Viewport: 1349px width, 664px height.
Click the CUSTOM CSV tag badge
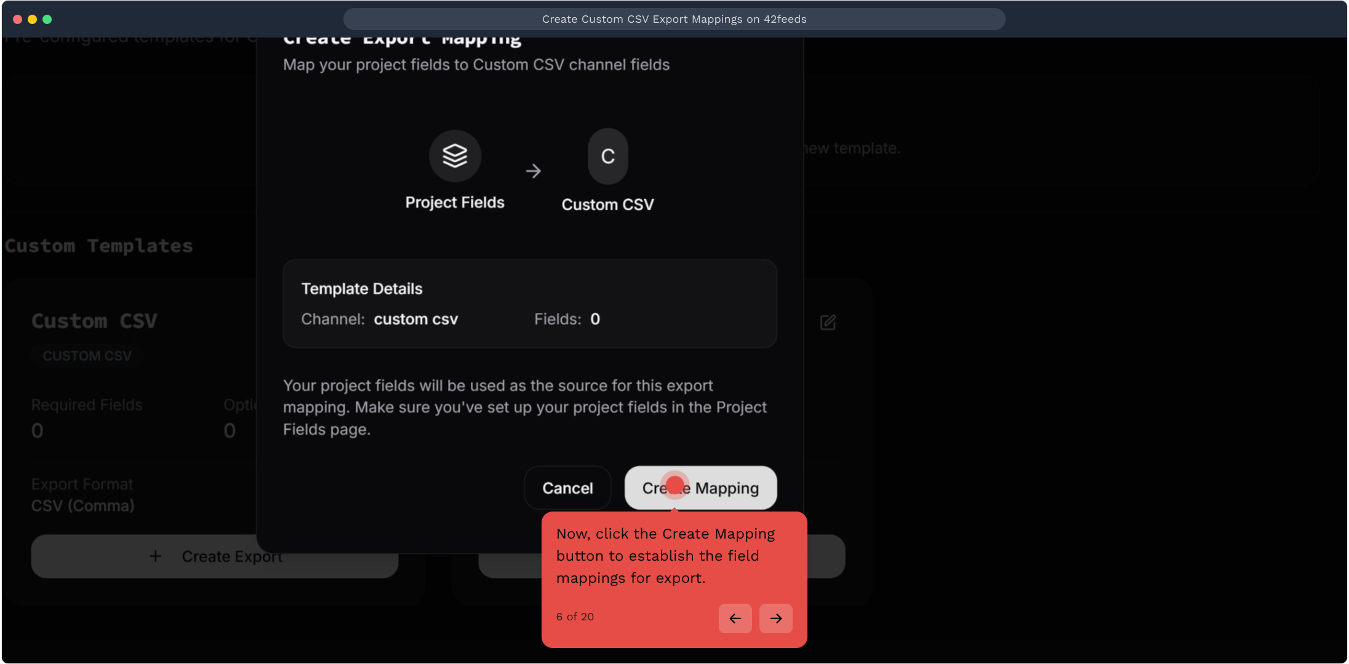87,356
